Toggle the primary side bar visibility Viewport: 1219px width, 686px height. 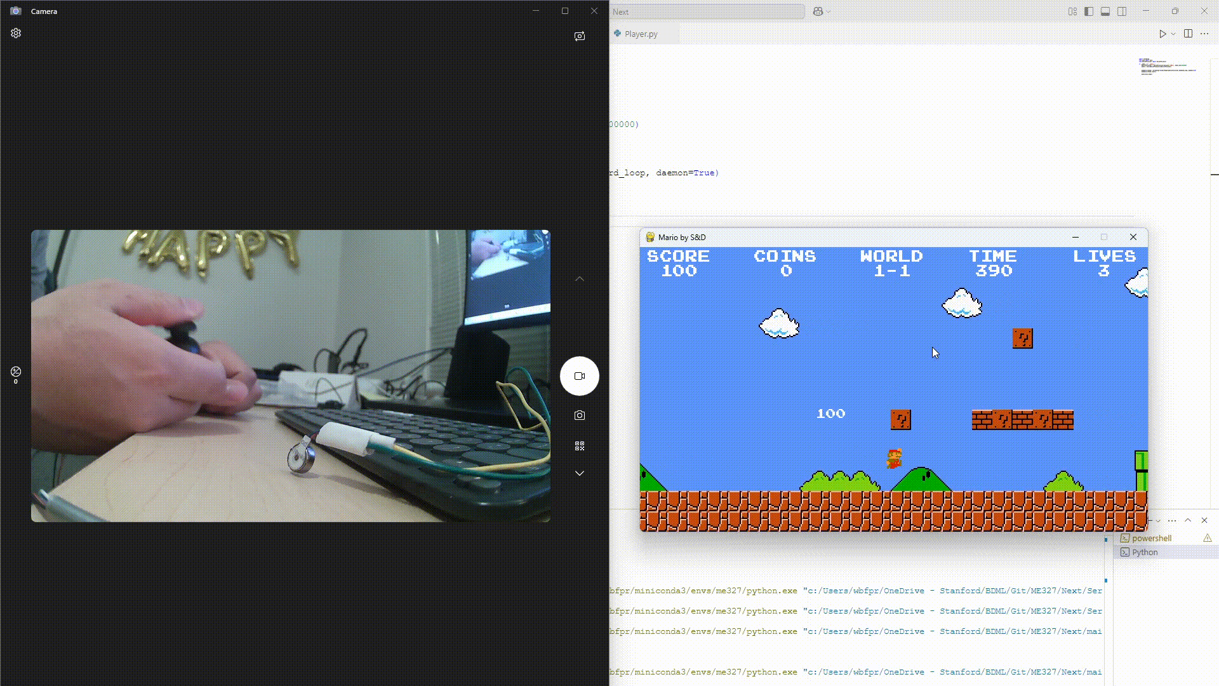tap(1089, 11)
